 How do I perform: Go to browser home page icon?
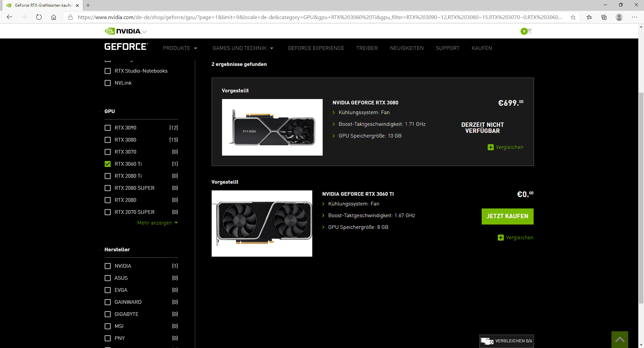tap(54, 17)
